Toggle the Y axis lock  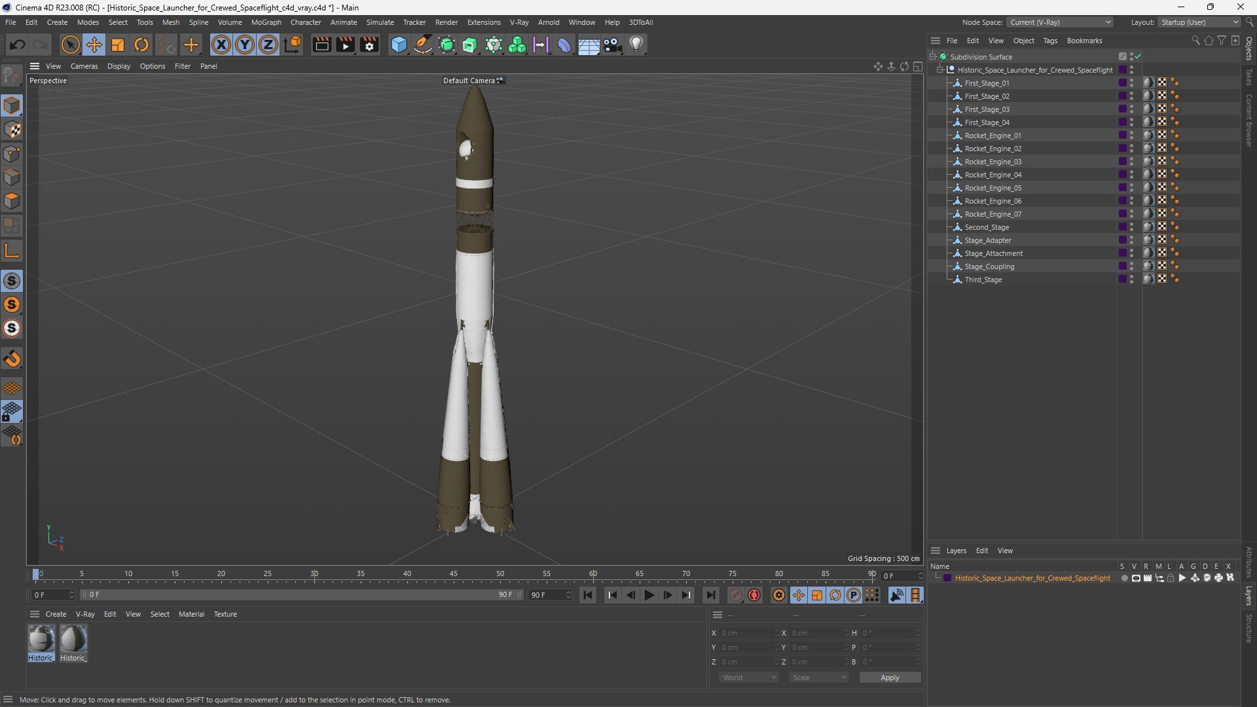(245, 45)
